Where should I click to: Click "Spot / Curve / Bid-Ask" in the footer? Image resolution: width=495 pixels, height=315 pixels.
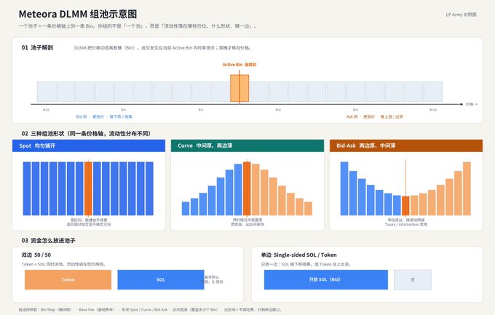click(x=149, y=310)
